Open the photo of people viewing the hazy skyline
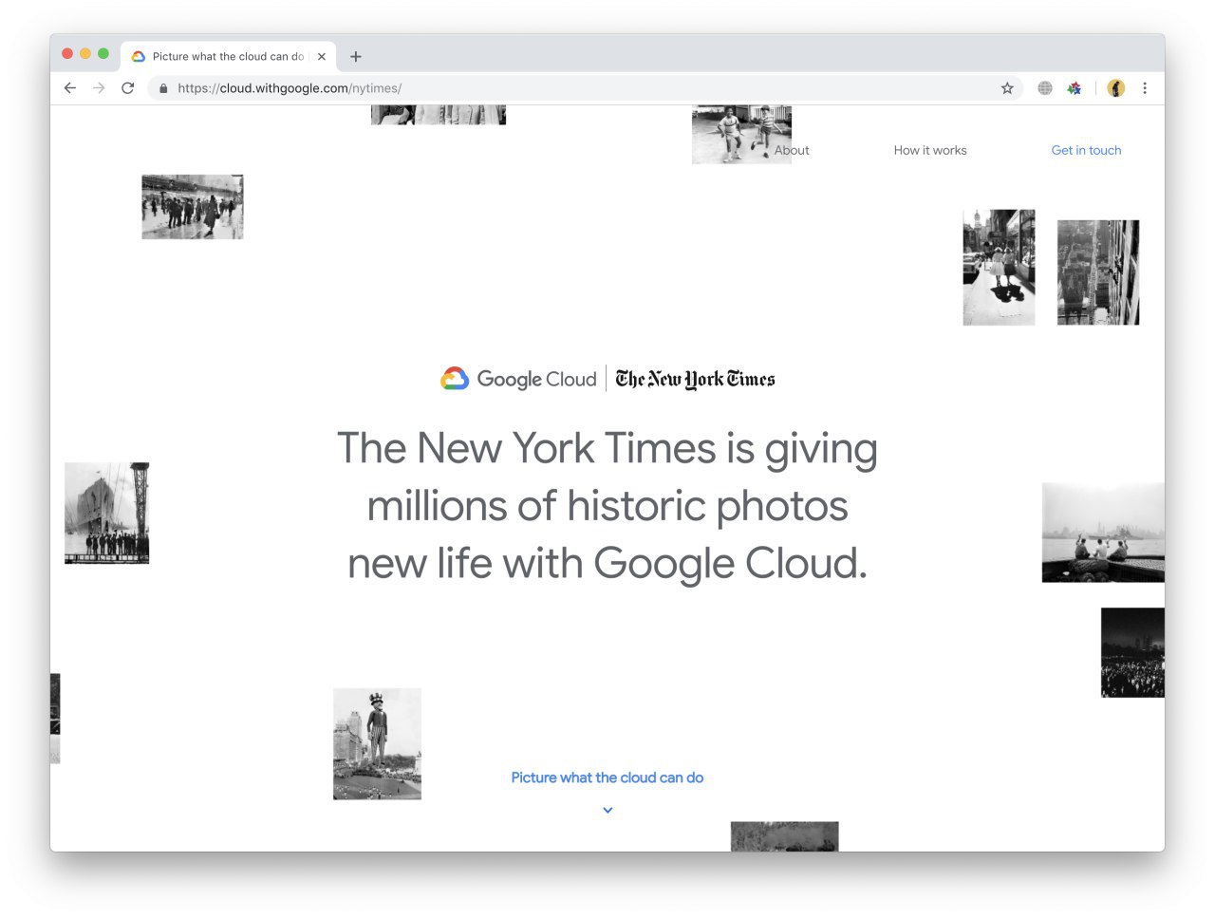The image size is (1215, 918). click(1103, 533)
